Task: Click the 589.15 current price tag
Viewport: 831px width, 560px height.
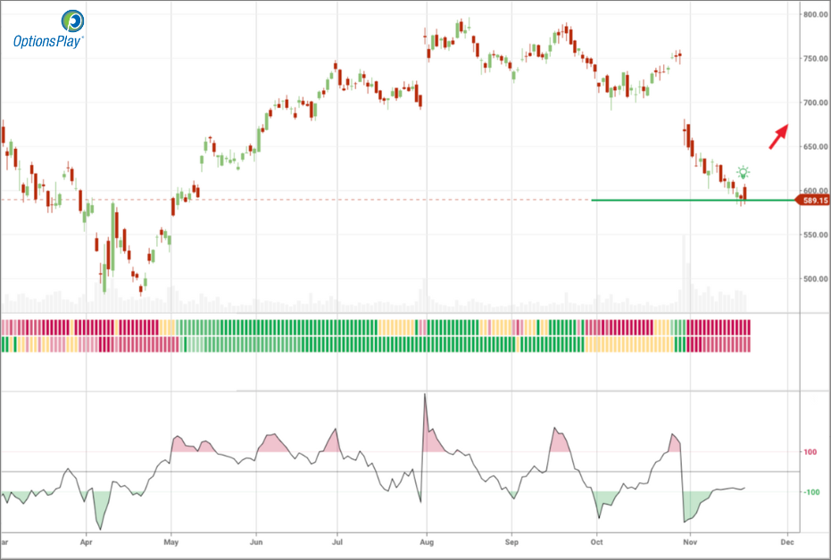Action: coord(813,201)
